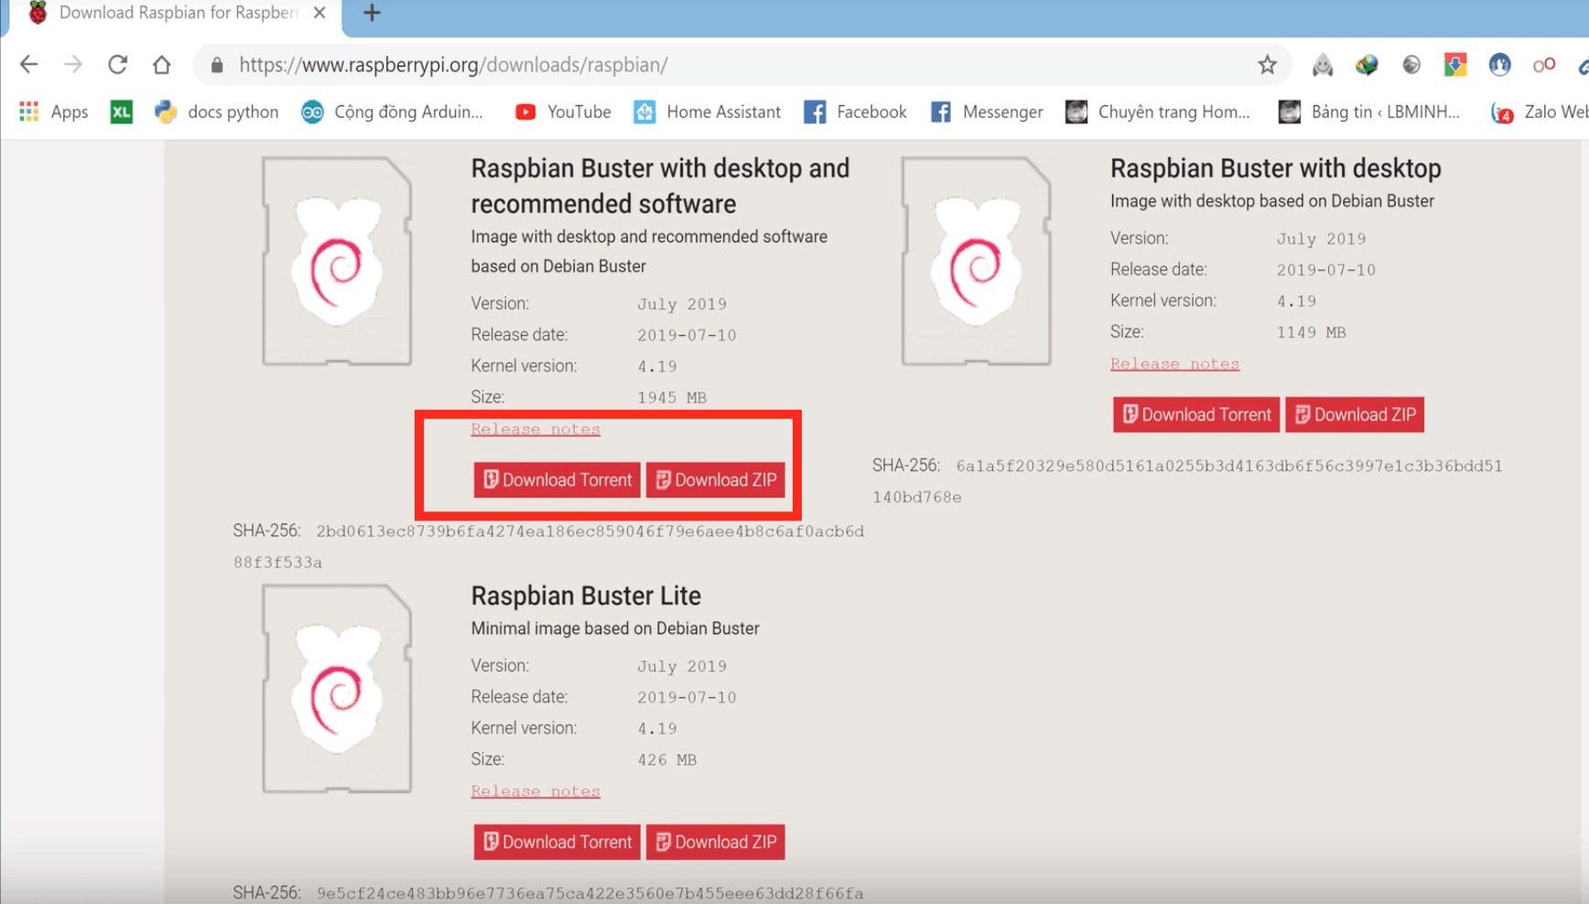Viewport: 1589px width, 904px height.
Task: Click the browser back arrow
Action: coord(29,64)
